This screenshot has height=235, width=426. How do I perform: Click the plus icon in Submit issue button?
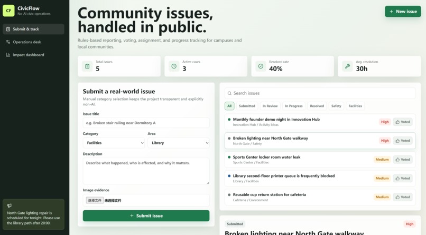pyautogui.click(x=132, y=216)
